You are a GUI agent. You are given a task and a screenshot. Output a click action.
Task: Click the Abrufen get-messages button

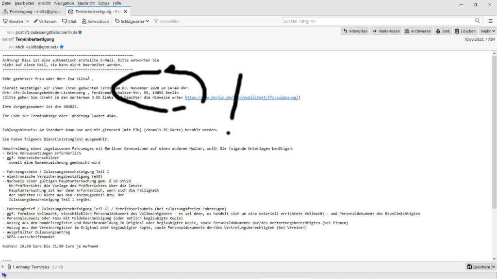pos(13,21)
